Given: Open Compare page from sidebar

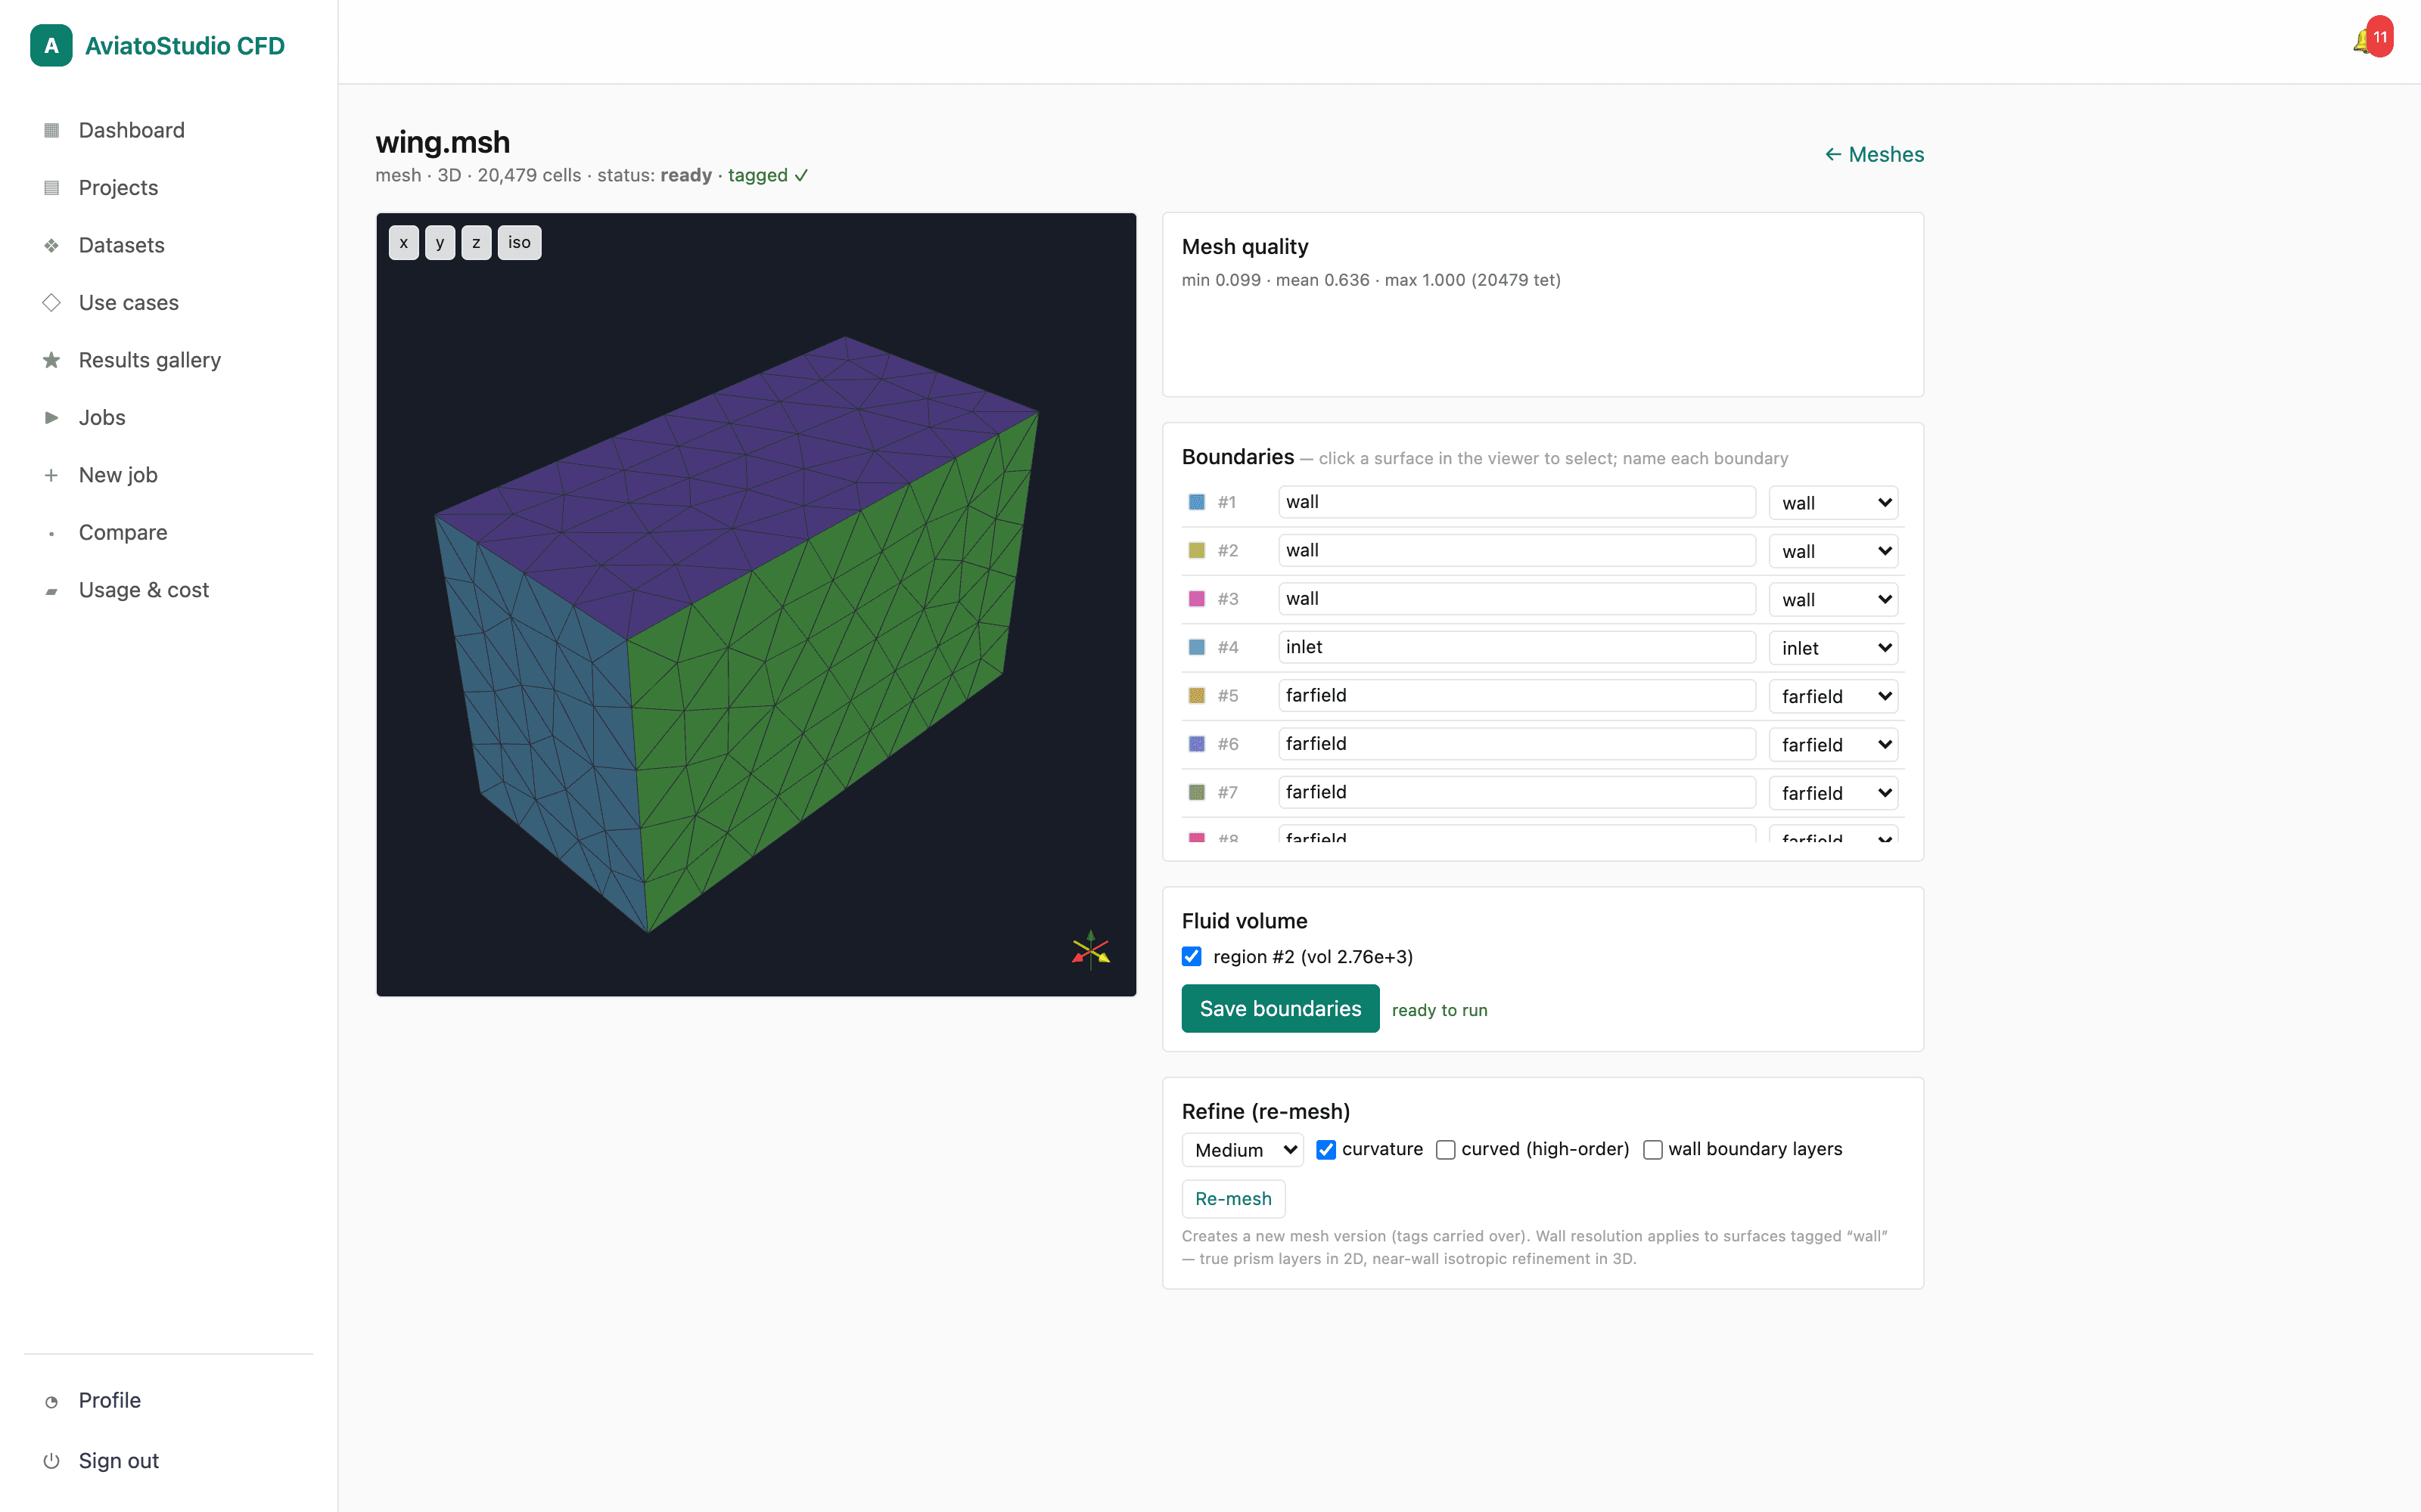Looking at the screenshot, I should point(123,533).
